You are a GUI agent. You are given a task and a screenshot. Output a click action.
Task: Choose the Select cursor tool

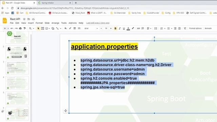coord(38,28)
